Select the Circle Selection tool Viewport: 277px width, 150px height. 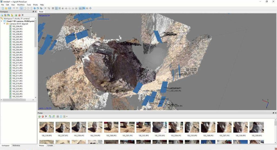pos(28,8)
